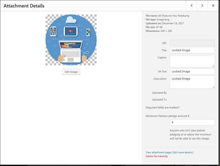Click the Edit Image button
Image resolution: width=220 pixels, height=166 pixels.
71,72
